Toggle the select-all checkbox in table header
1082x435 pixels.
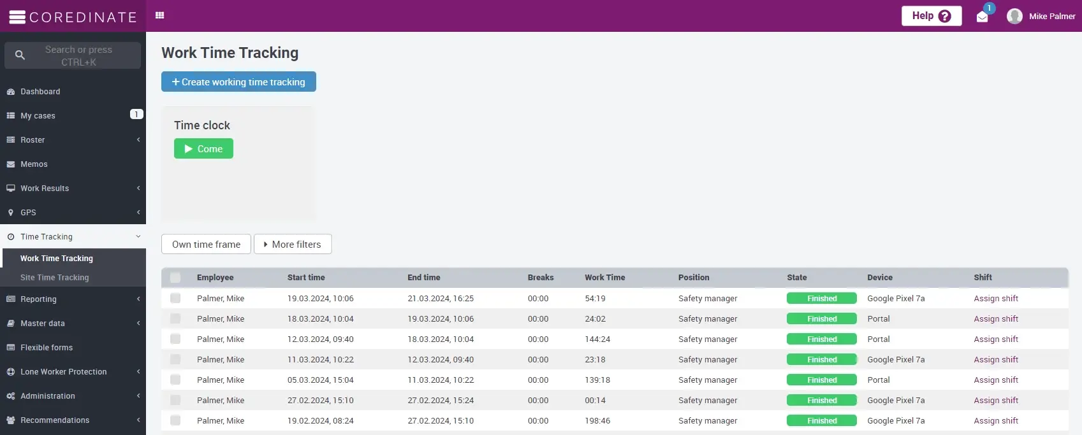(x=175, y=278)
